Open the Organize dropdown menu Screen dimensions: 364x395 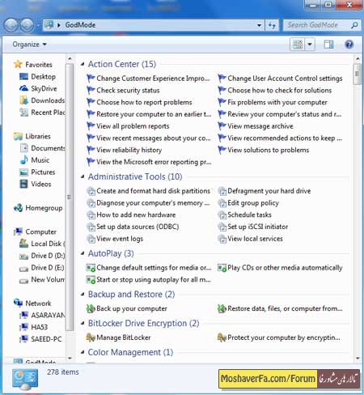tap(29, 45)
